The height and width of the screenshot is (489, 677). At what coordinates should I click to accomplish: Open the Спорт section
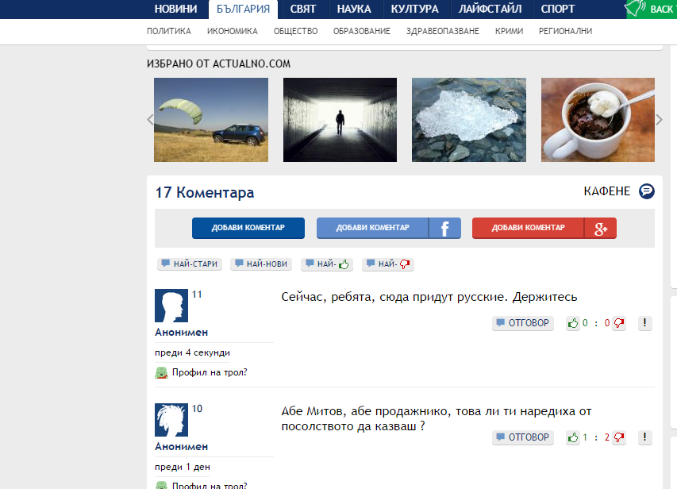558,9
